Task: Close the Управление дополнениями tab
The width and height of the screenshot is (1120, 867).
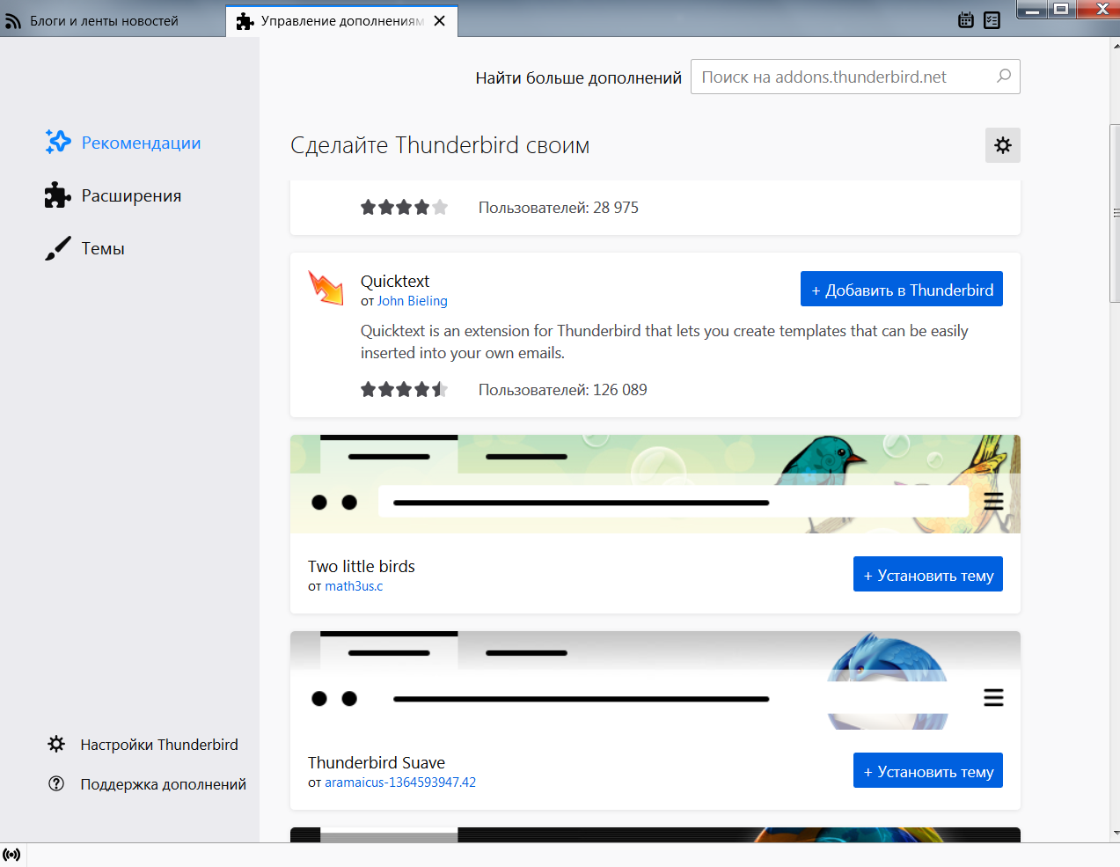Action: pyautogui.click(x=439, y=21)
